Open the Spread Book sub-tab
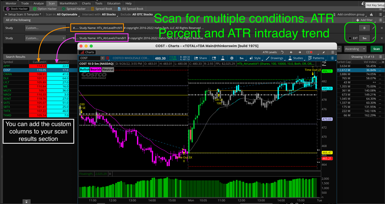The image size is (385, 204). [x=101, y=9]
